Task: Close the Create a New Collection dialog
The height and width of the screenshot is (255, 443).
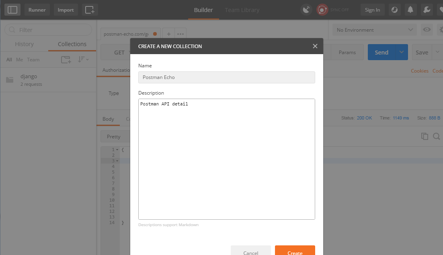Action: (x=315, y=46)
